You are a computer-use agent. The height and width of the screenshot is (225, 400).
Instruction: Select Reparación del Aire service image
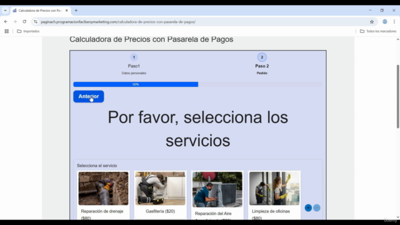(217, 189)
